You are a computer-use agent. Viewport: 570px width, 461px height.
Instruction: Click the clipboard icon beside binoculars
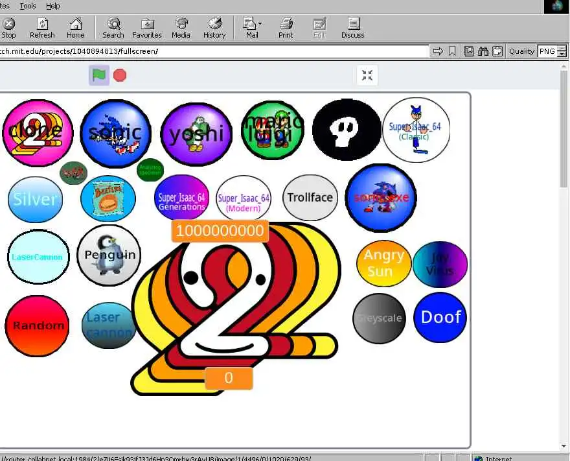(x=497, y=51)
